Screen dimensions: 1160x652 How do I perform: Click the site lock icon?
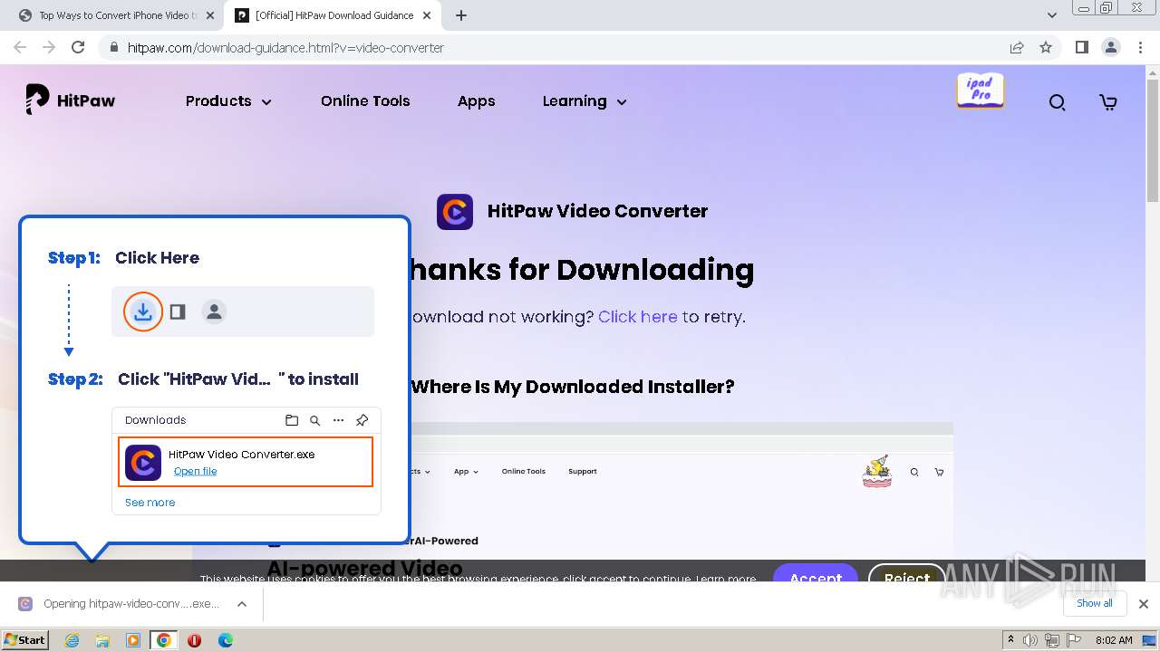point(112,47)
